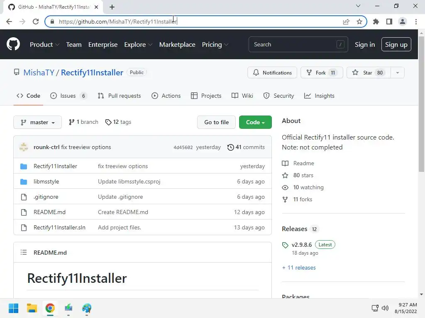This screenshot has height=318, width=425.
Task: Open the Paint app icon in taskbar
Action: coord(87,308)
